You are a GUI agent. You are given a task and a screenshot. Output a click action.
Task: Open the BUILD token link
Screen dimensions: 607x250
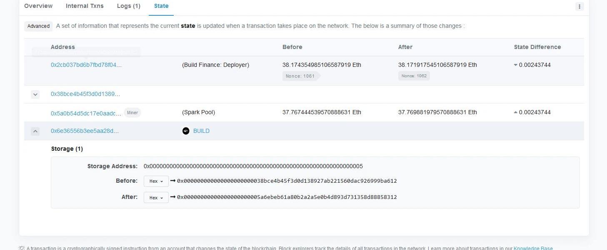point(201,131)
